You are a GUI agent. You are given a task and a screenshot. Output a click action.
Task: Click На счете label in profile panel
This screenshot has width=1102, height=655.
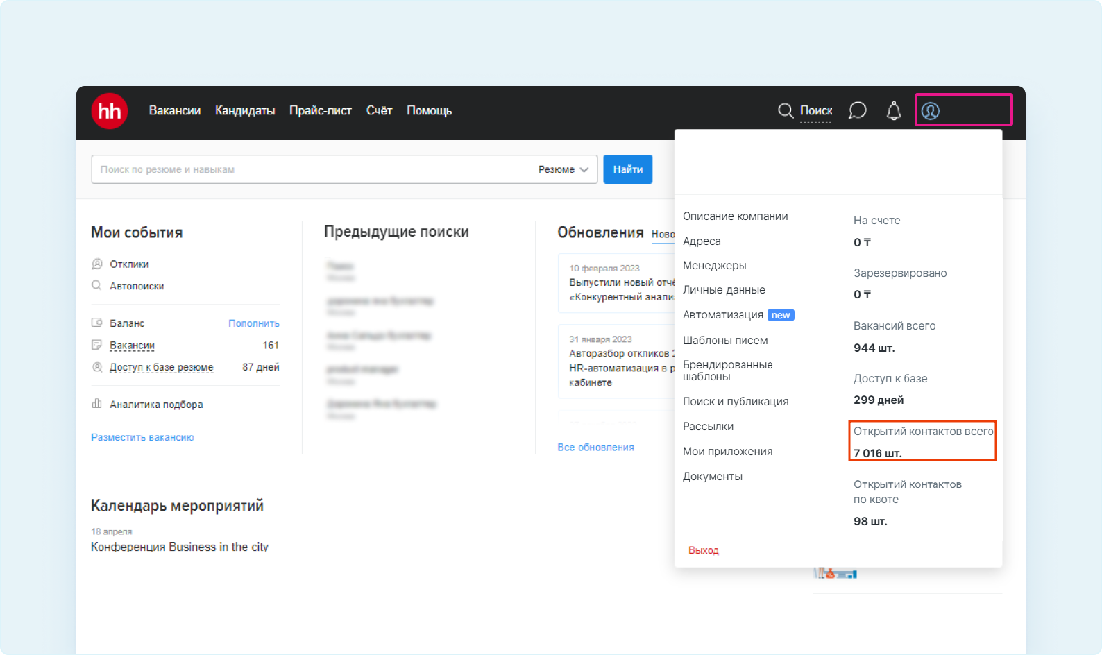(876, 221)
